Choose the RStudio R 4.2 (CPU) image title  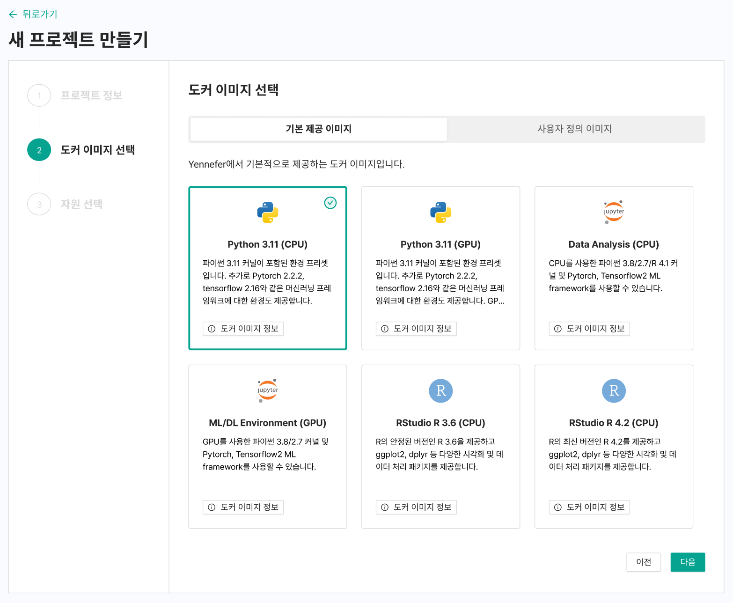pyautogui.click(x=613, y=423)
